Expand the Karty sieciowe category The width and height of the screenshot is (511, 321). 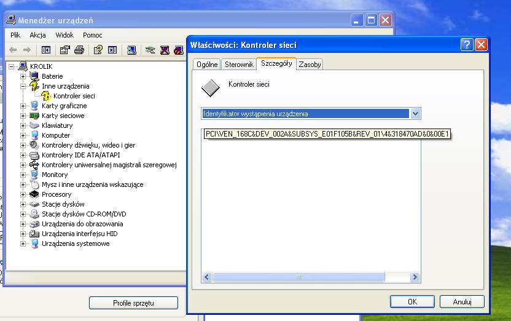23,116
